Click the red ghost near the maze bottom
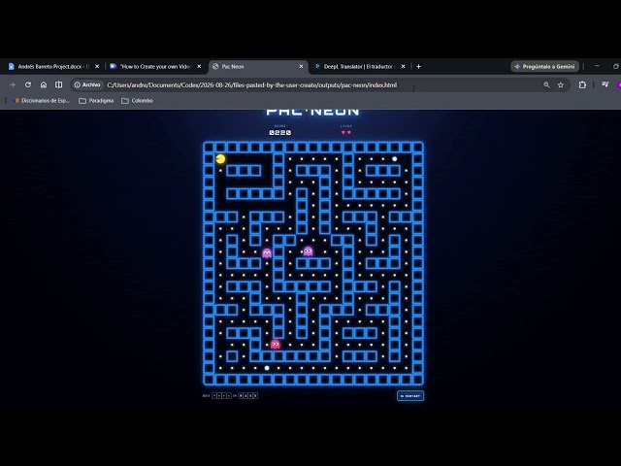The width and height of the screenshot is (621, 466). (x=276, y=345)
